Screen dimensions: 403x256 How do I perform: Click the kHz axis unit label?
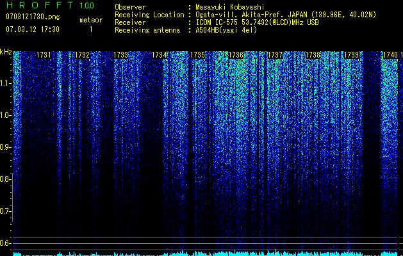[x=6, y=52]
